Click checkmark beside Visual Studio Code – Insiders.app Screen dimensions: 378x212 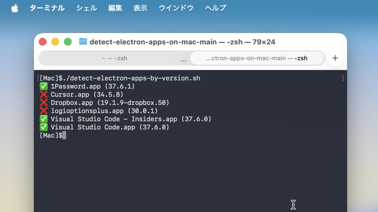tap(43, 119)
